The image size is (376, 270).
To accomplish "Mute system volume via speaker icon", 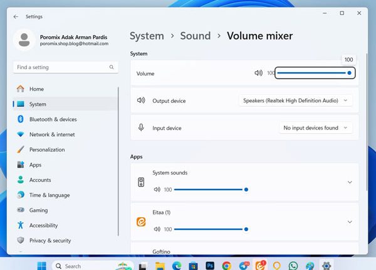I will 258,73.
